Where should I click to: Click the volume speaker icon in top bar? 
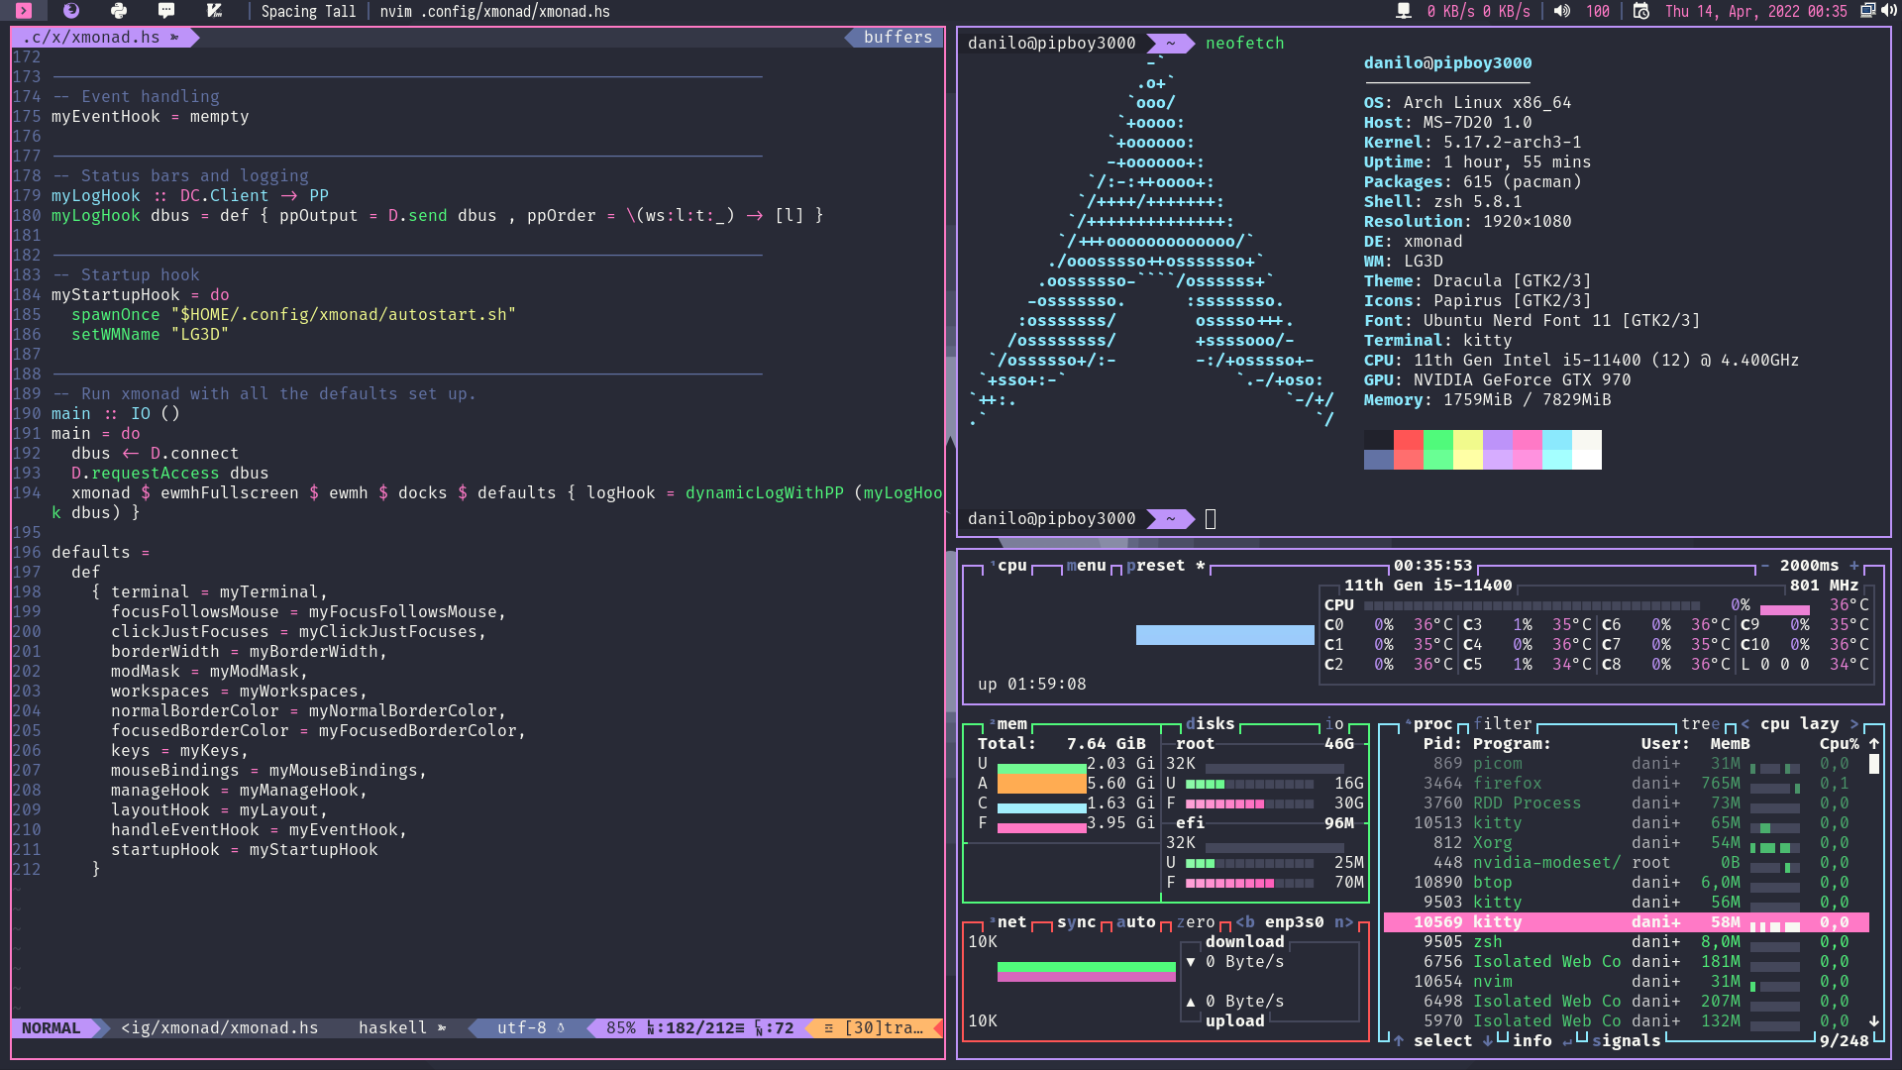click(x=1562, y=11)
